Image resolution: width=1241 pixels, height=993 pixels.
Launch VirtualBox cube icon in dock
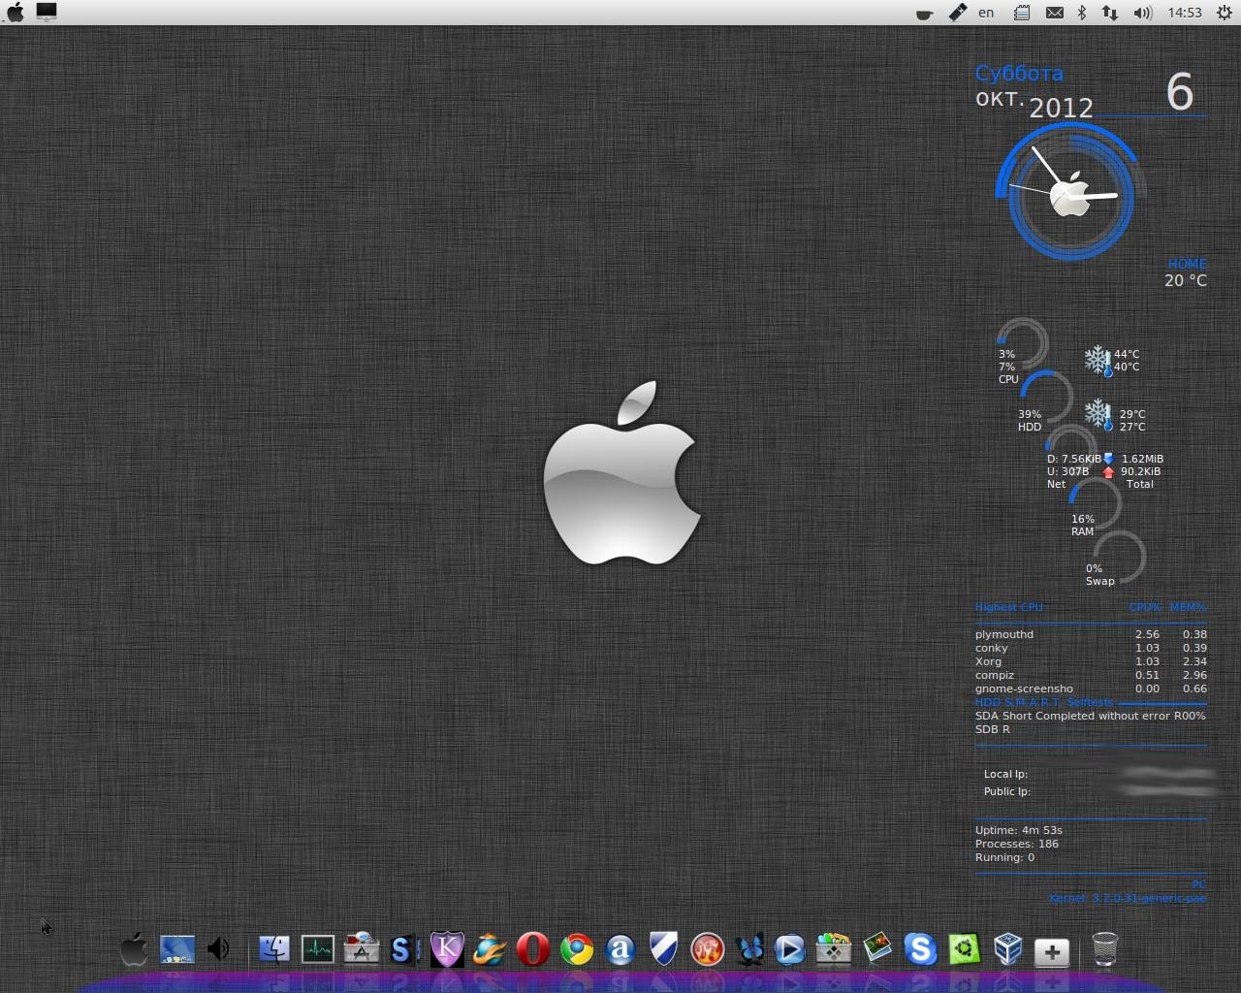pos(1008,948)
